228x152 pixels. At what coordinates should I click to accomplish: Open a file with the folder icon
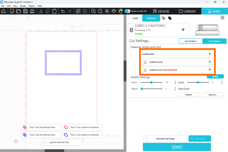point(19,11)
